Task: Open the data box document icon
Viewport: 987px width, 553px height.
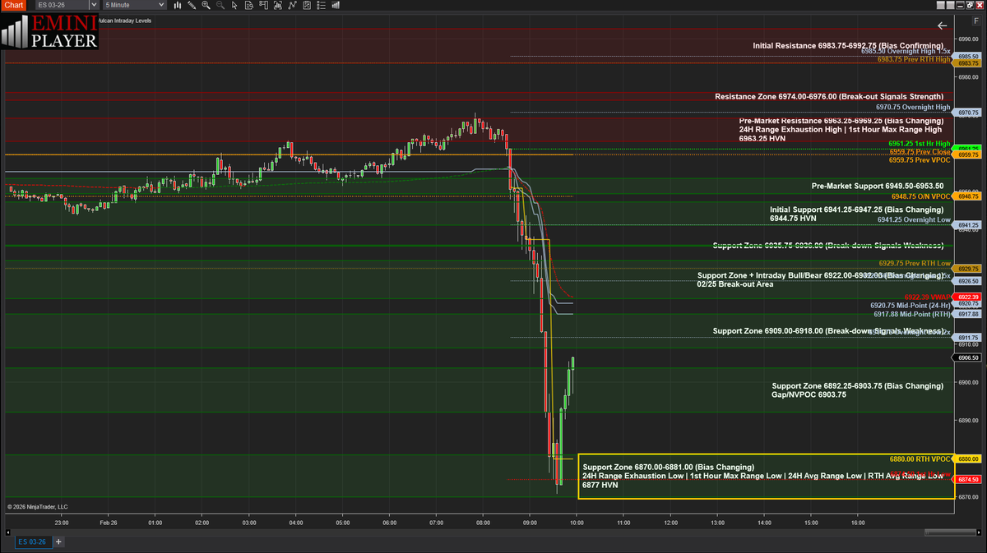Action: 249,5
